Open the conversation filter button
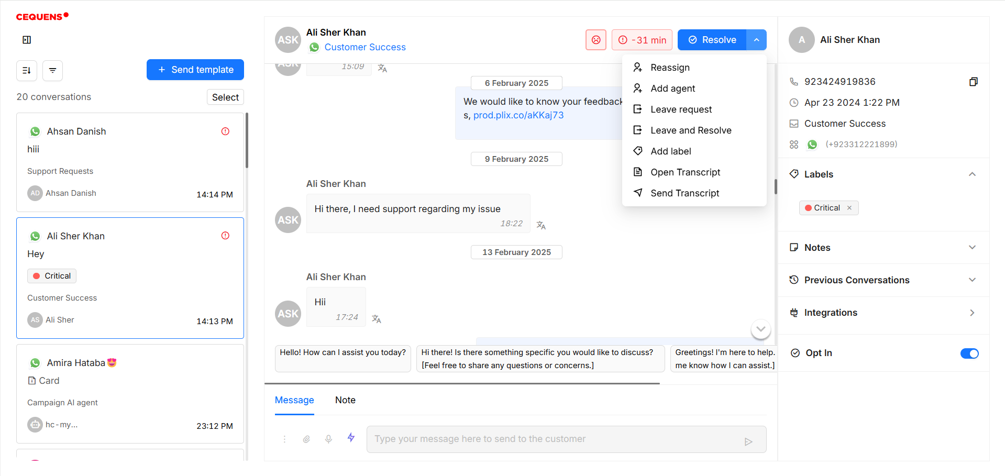Image resolution: width=1005 pixels, height=476 pixels. point(52,70)
